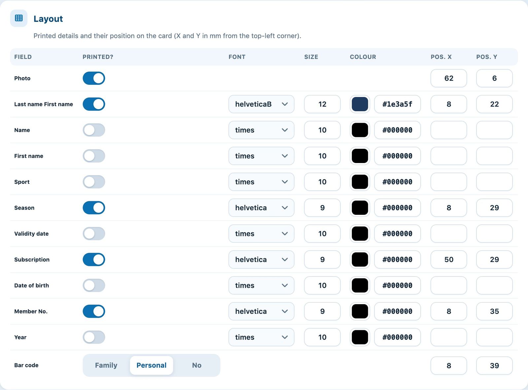Click the Photo Pos. X field showing 62
This screenshot has width=528, height=390.
(449, 78)
